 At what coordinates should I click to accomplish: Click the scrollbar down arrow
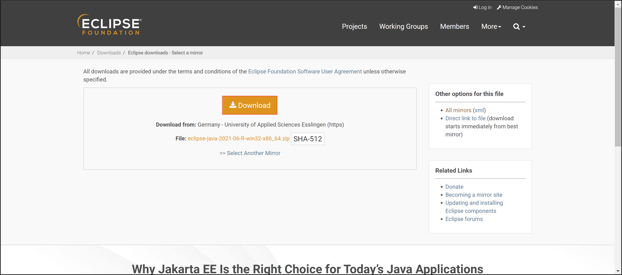coord(618,271)
